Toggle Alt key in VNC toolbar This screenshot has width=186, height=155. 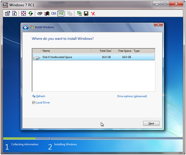(61, 14)
